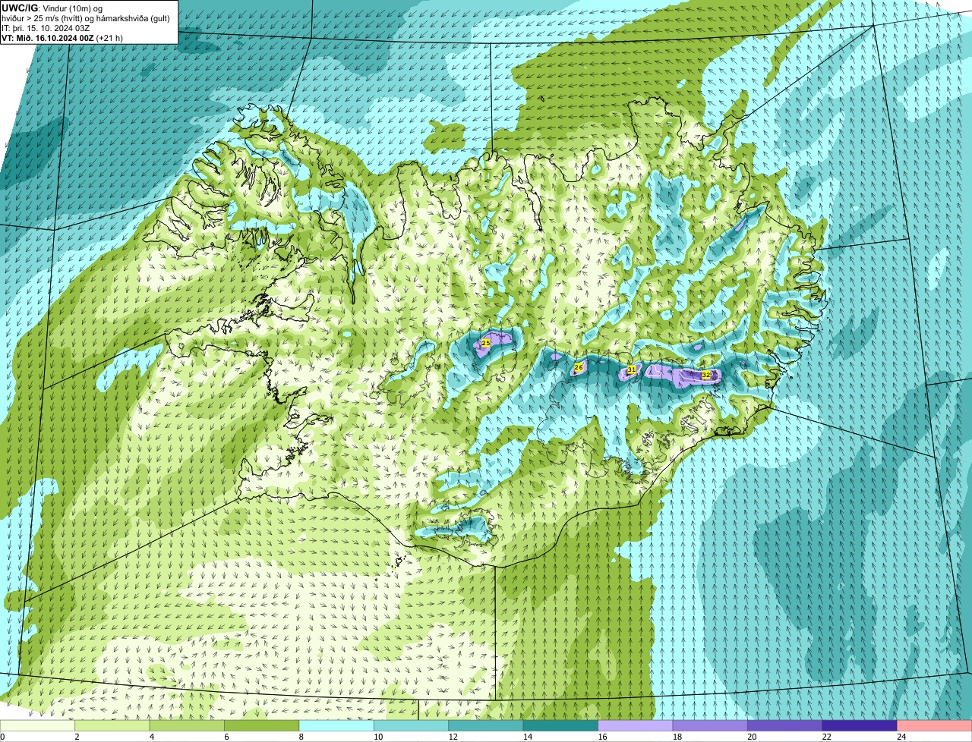
Task: Click the valid time line 'VT: Mið. 16.10.2024 00Z'
Action: pos(49,38)
